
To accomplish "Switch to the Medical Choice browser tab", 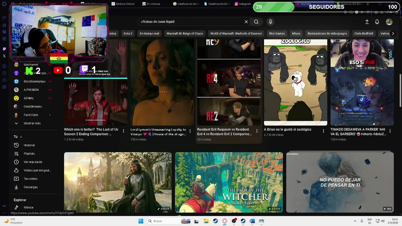I will click(123, 4).
